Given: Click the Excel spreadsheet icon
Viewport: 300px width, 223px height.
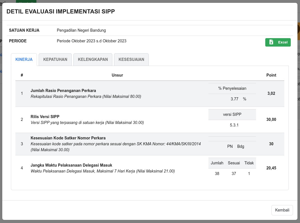Looking at the screenshot, I should 271,42.
